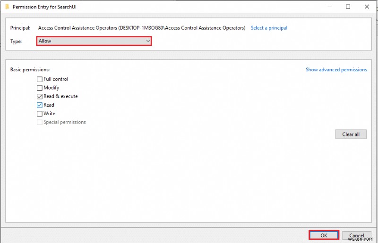The height and width of the screenshot is (243, 378).
Task: Close the Permission Entry dialog
Action: (x=367, y=7)
